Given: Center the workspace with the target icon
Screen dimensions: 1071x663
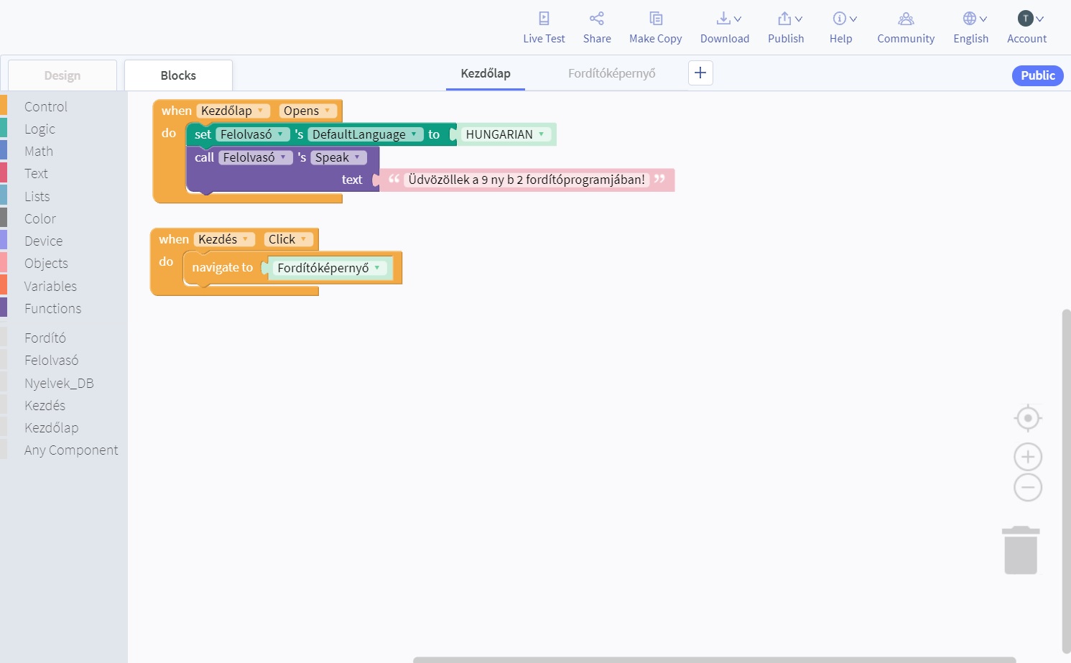Looking at the screenshot, I should 1027,418.
